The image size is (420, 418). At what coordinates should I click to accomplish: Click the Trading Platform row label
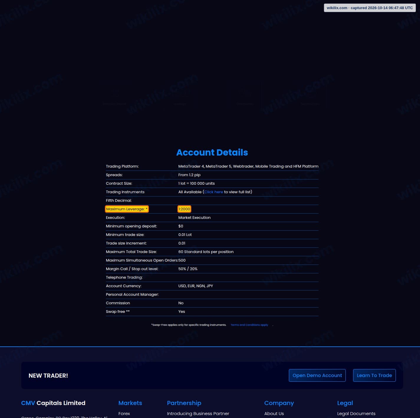point(122,166)
